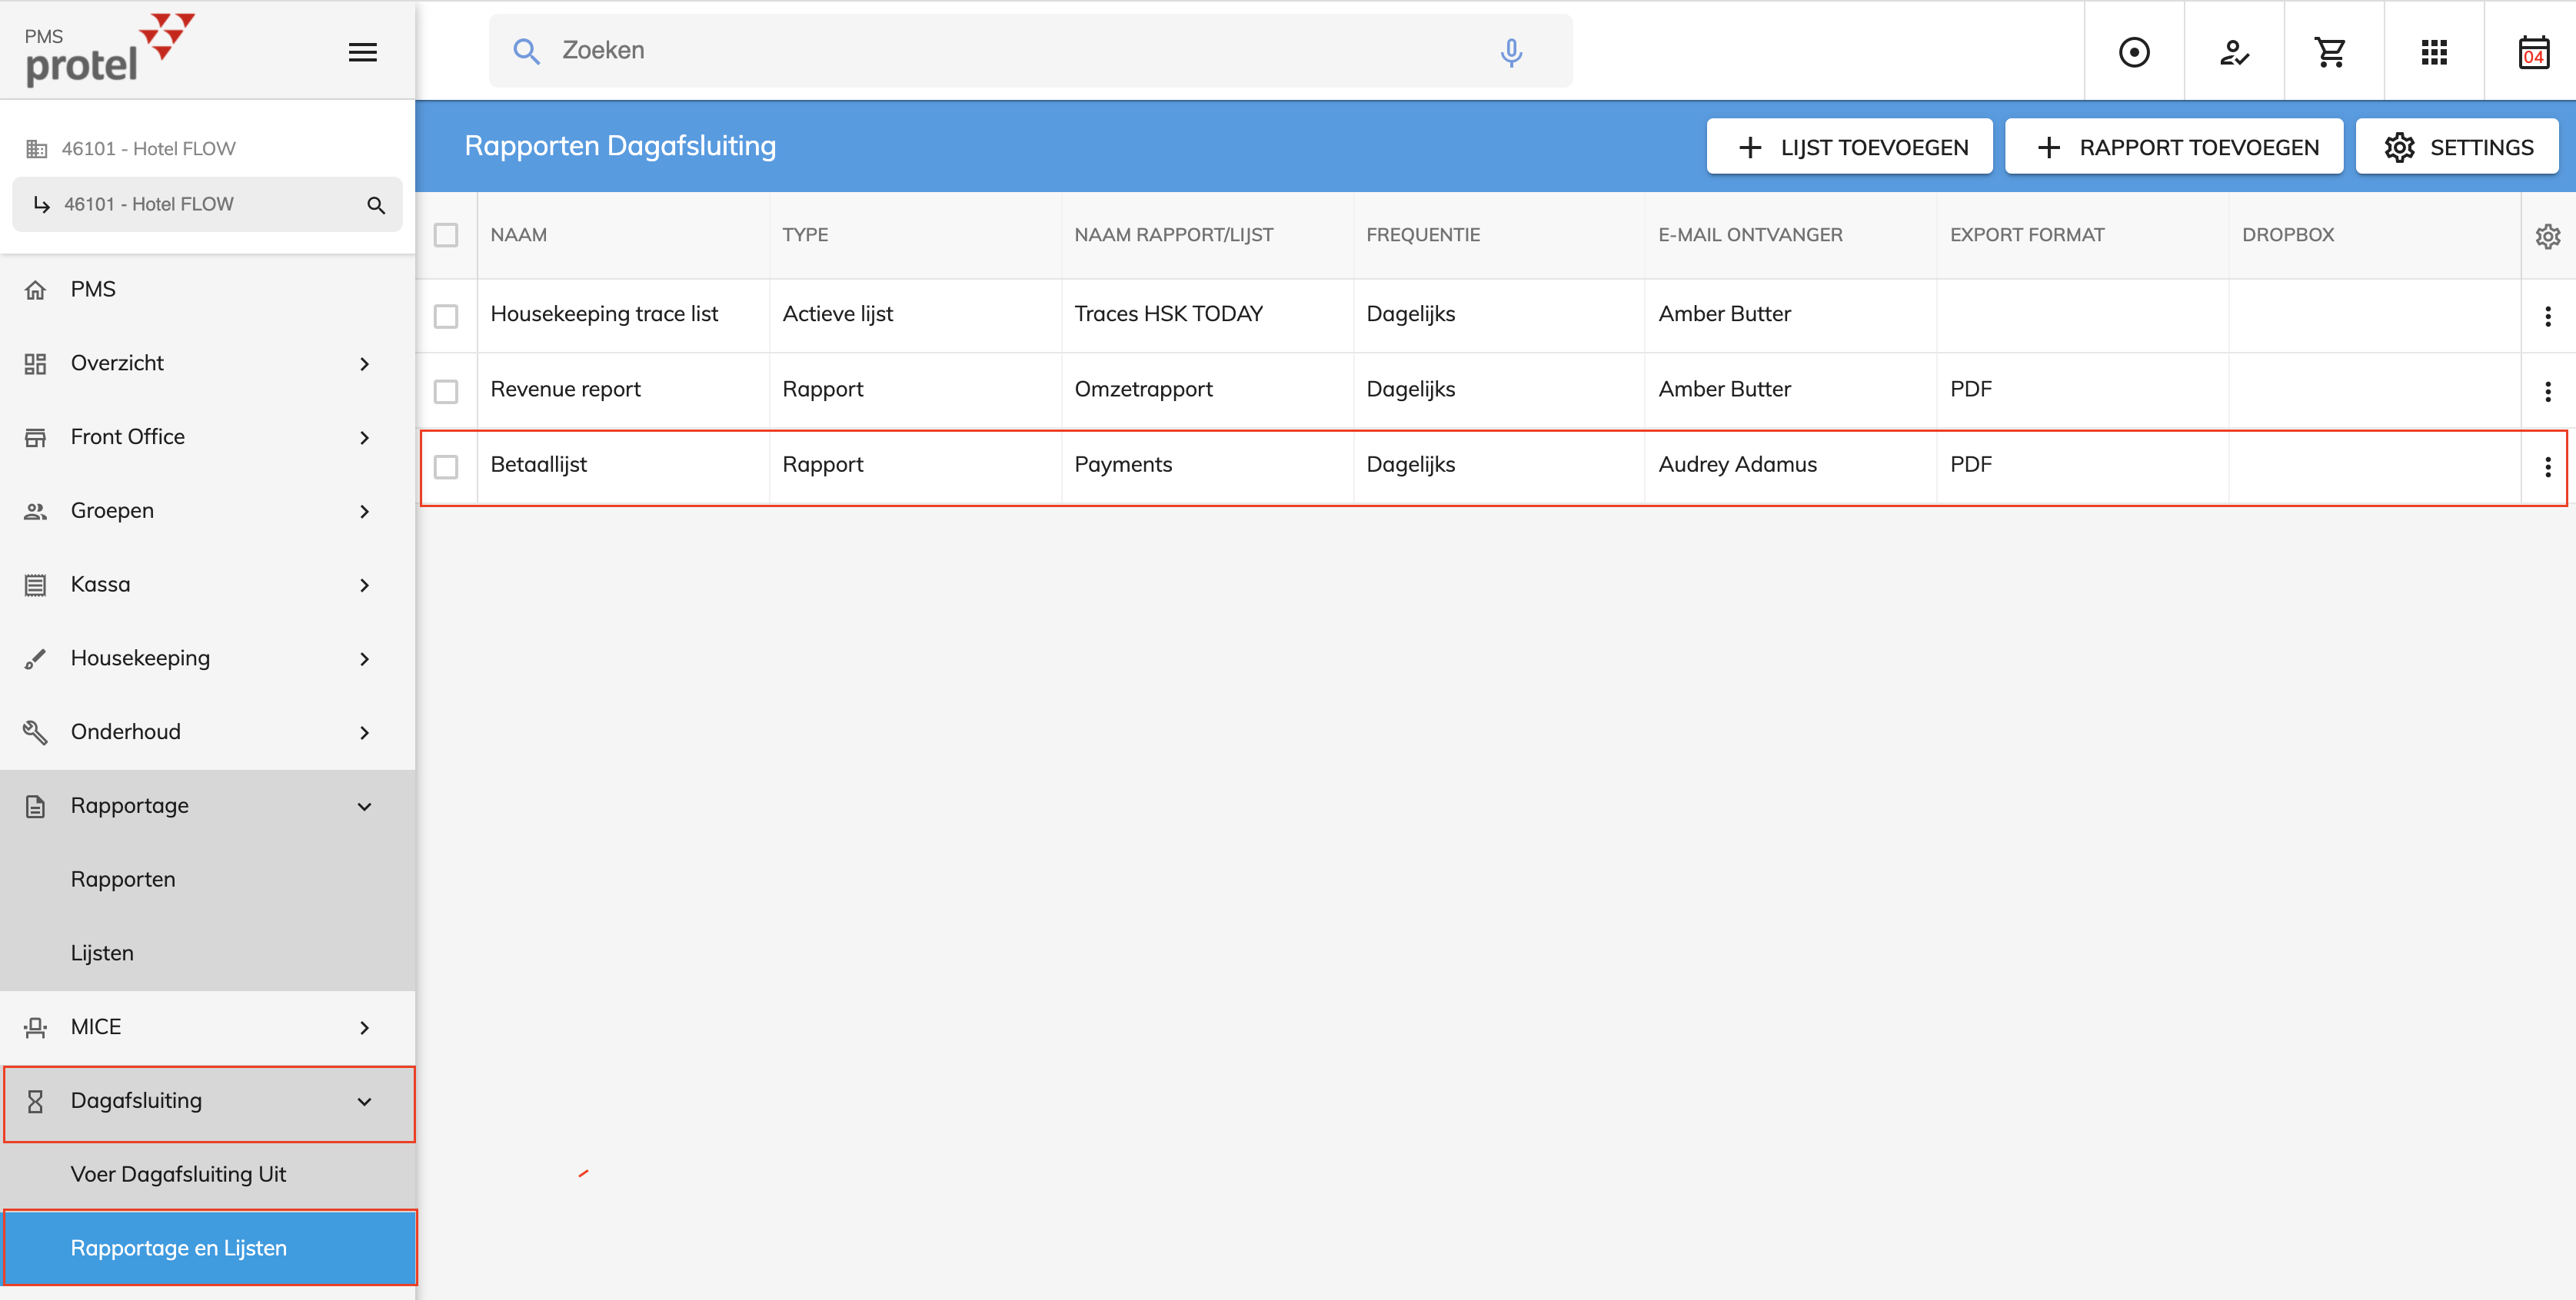The height and width of the screenshot is (1300, 2576).
Task: Open the apps grid icon
Action: 2434,52
